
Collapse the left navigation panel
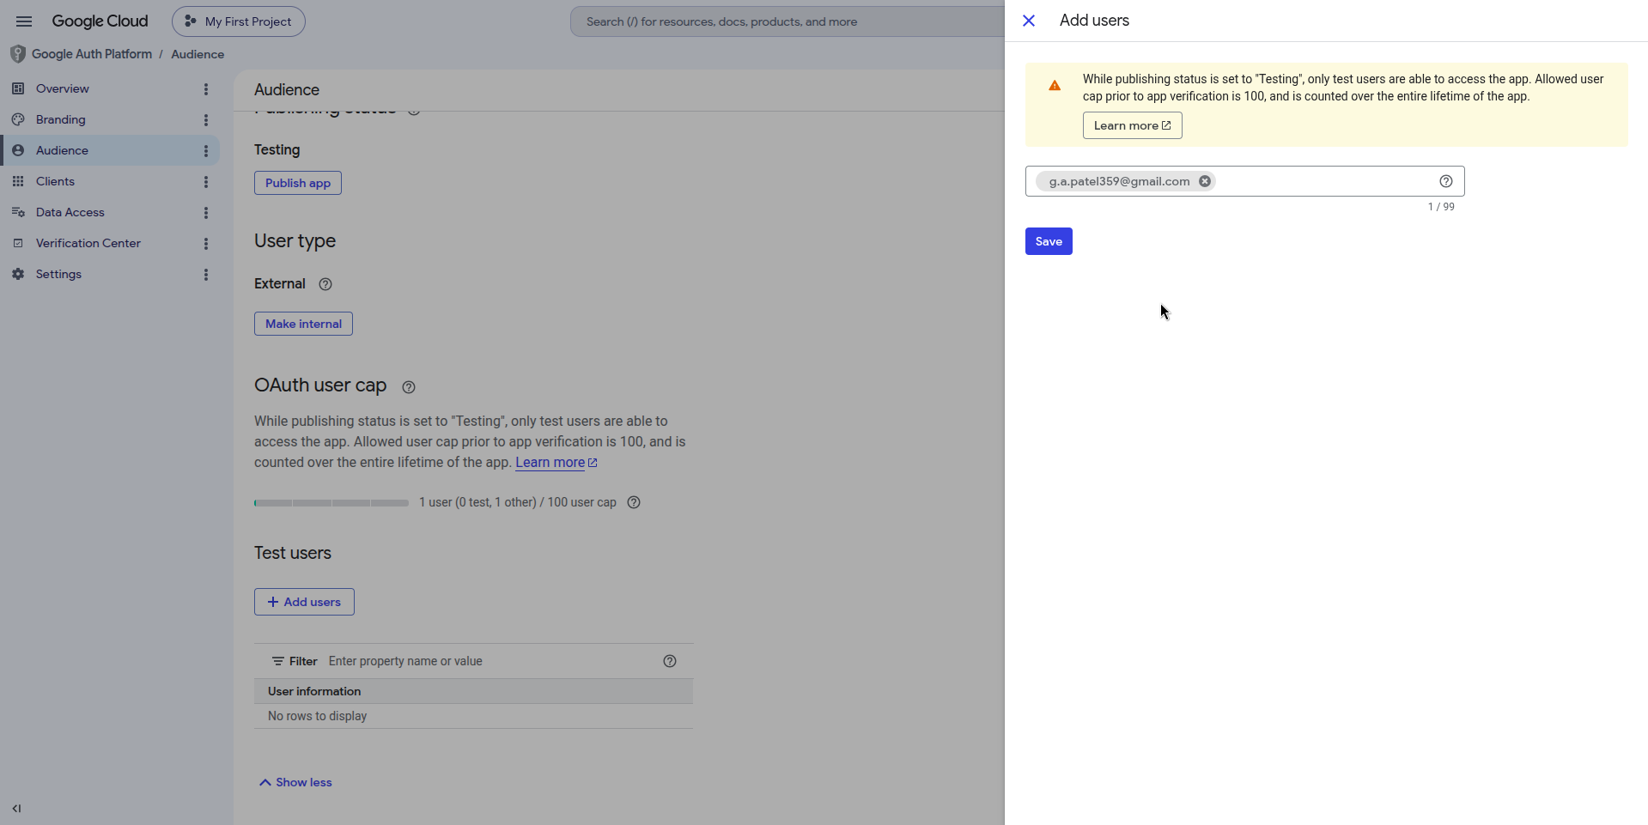[x=16, y=808]
